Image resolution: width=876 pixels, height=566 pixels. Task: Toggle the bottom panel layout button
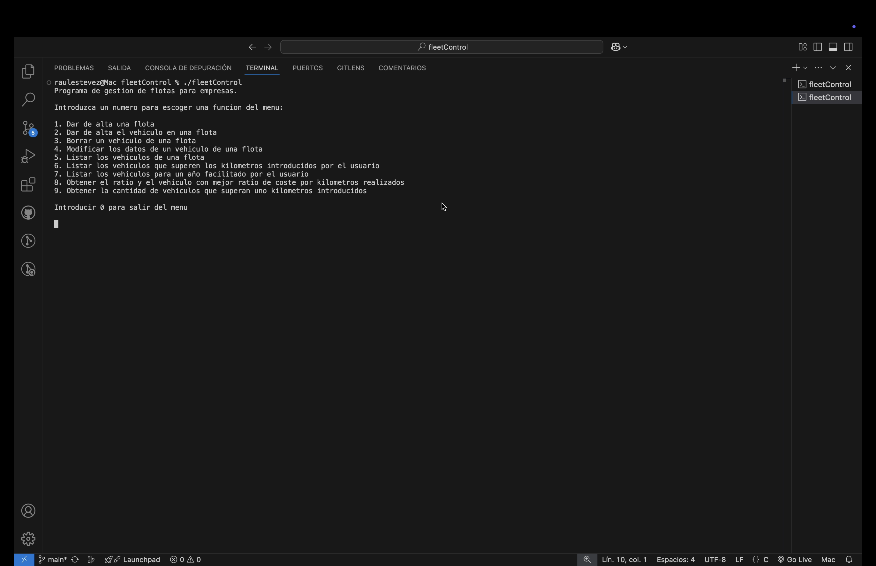tap(833, 47)
